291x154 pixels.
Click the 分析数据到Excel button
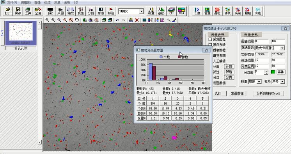tap(268, 93)
